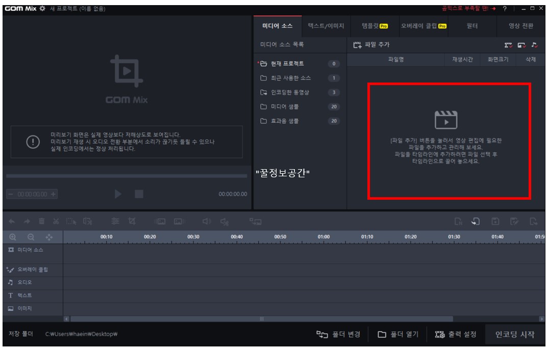Zoom out the timeline

point(31,237)
